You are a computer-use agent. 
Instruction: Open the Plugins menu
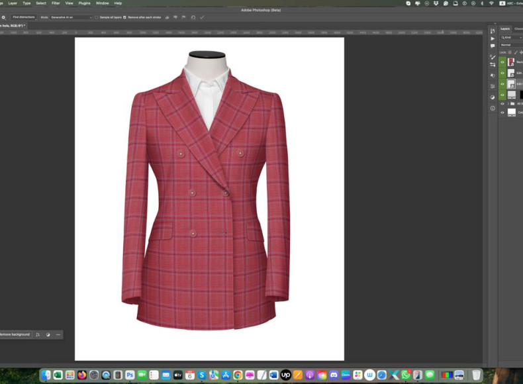tap(84, 3)
